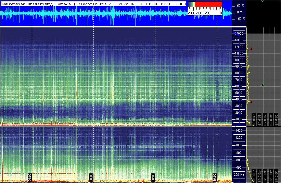Select the 10:00 time marker
Screen dimensions: 281x183
coord(215,178)
